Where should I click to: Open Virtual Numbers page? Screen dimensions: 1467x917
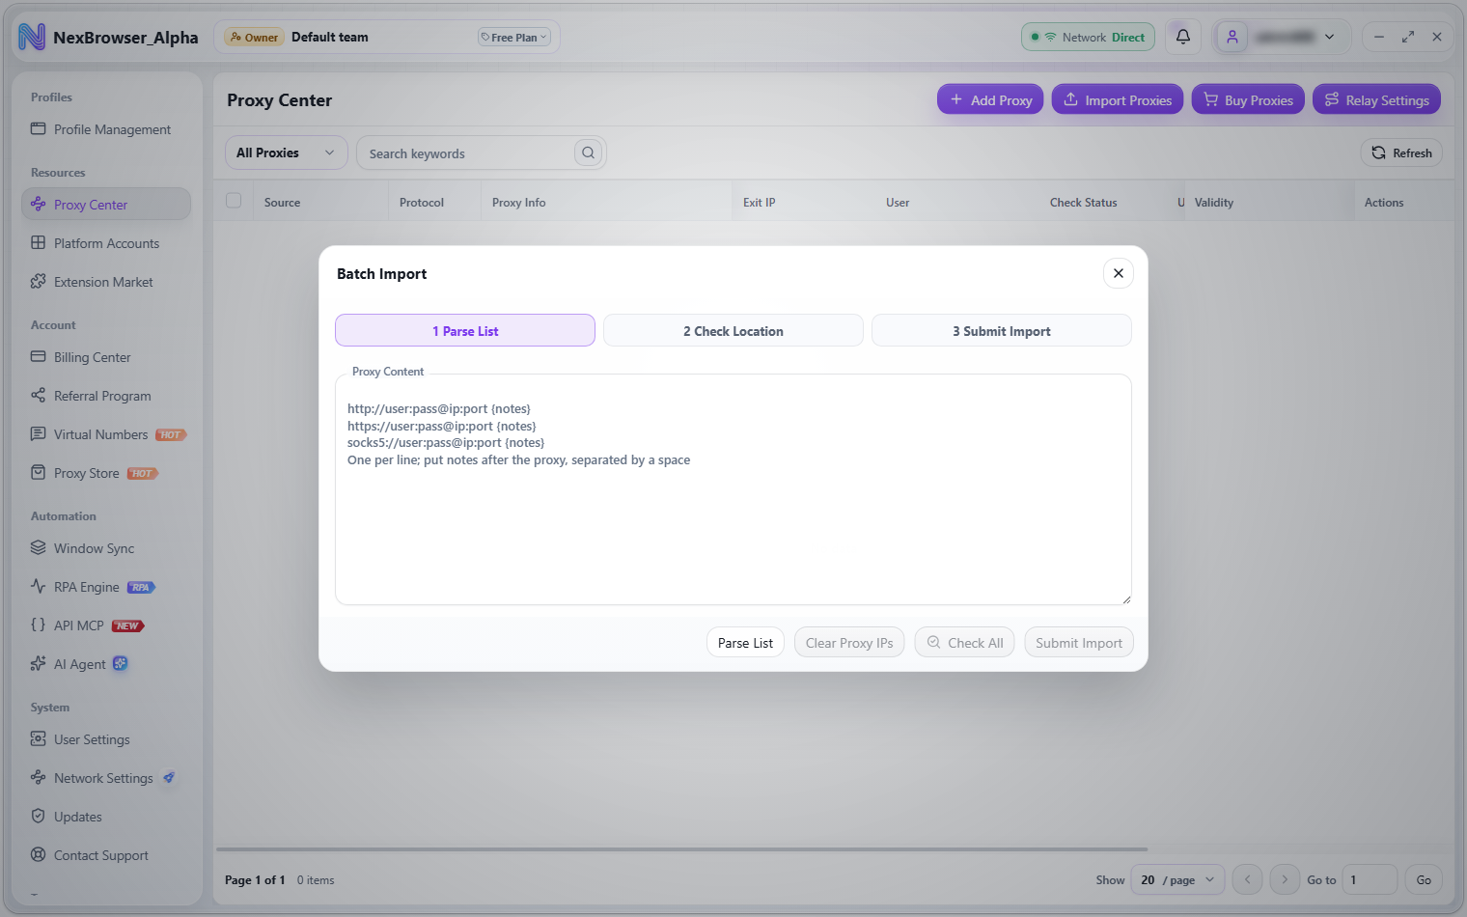pyautogui.click(x=106, y=434)
